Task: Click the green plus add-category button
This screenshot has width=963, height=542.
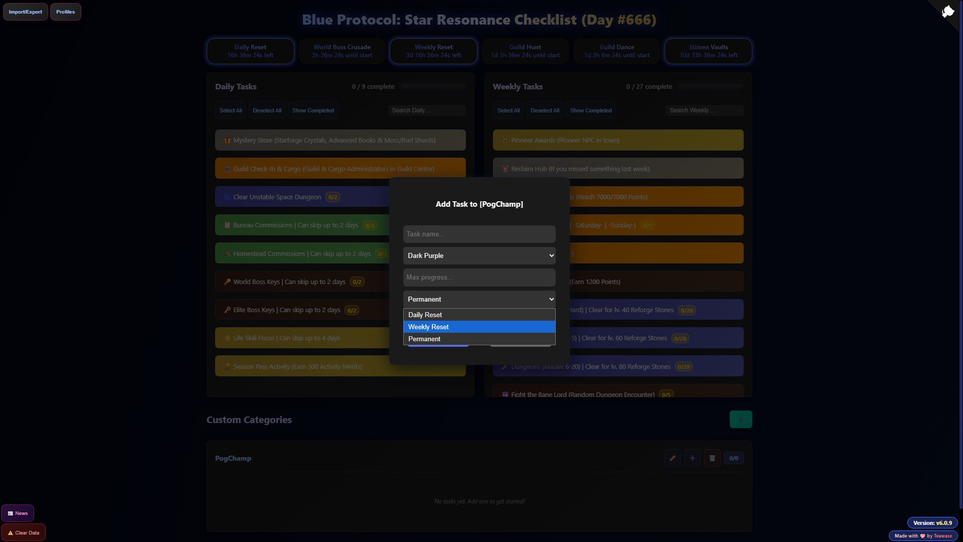Action: [x=740, y=420]
